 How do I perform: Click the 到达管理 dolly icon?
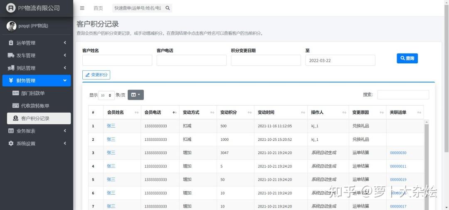tap(11, 68)
